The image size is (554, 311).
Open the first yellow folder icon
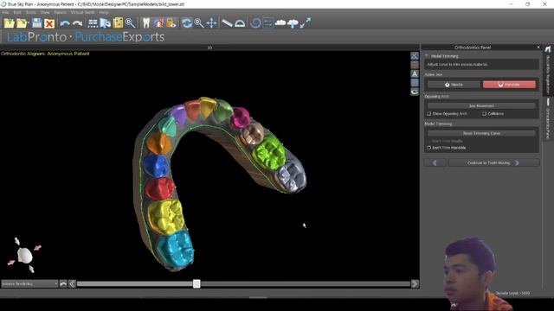[x=10, y=23]
